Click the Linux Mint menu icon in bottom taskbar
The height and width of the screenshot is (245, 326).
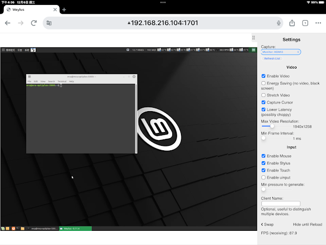[3, 229]
